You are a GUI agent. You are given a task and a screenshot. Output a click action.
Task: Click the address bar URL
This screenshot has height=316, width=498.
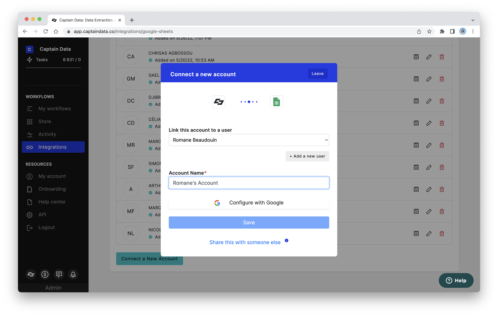click(123, 31)
